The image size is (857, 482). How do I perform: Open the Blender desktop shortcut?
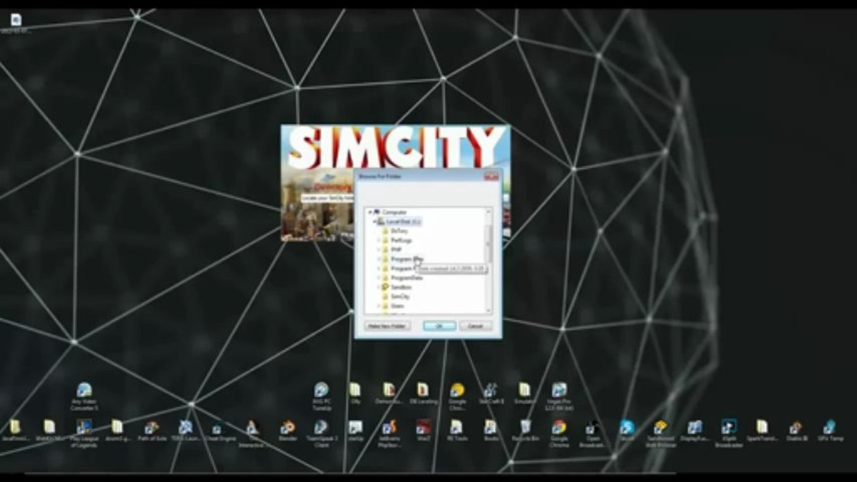[287, 431]
